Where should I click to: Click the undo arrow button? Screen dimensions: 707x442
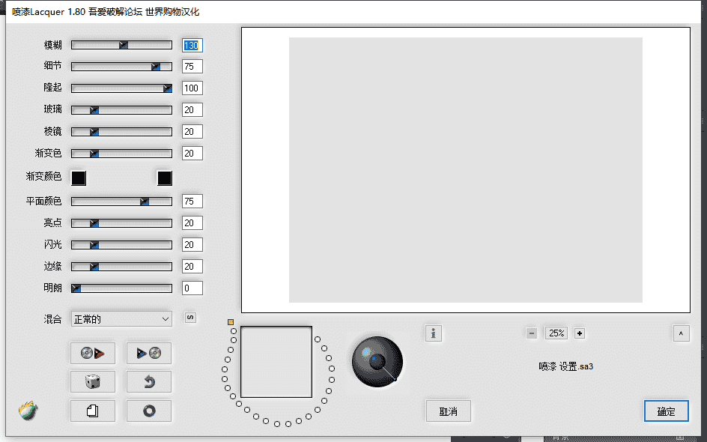(148, 382)
